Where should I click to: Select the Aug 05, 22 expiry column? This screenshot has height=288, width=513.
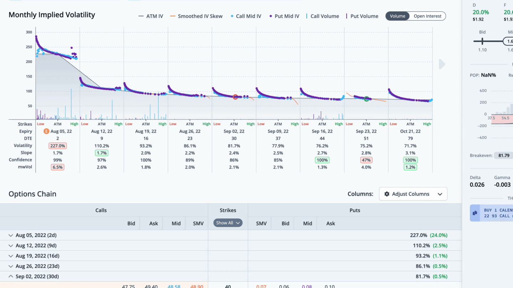pyautogui.click(x=61, y=131)
